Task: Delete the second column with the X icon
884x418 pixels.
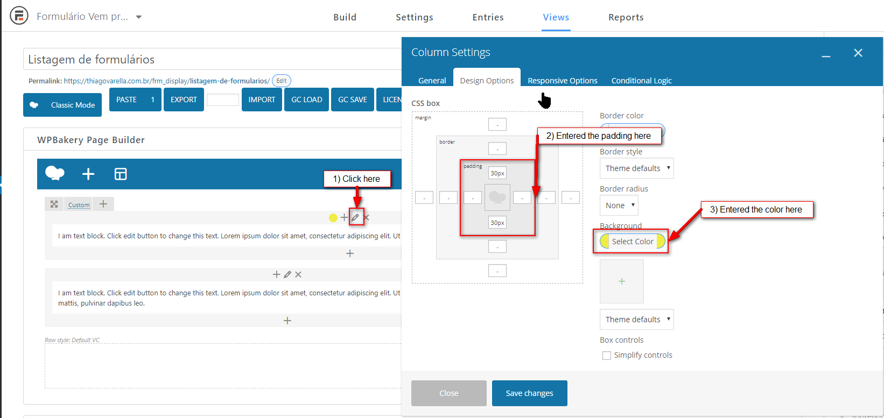Action: point(298,274)
